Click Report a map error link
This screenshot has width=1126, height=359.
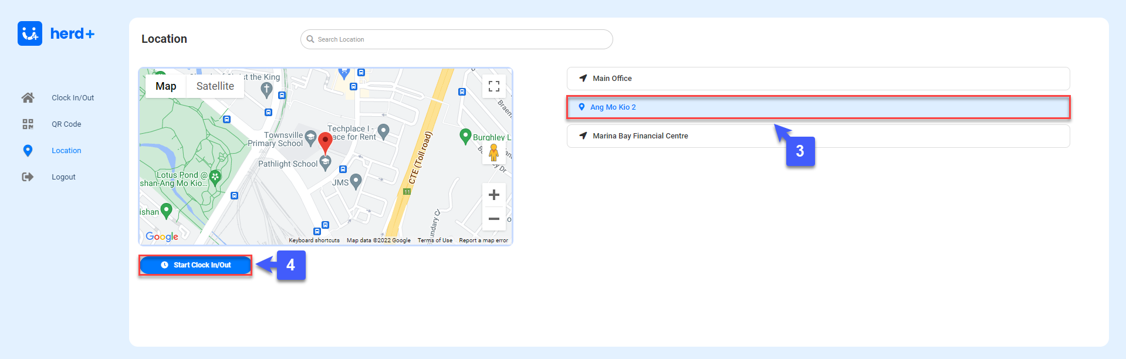tap(483, 241)
